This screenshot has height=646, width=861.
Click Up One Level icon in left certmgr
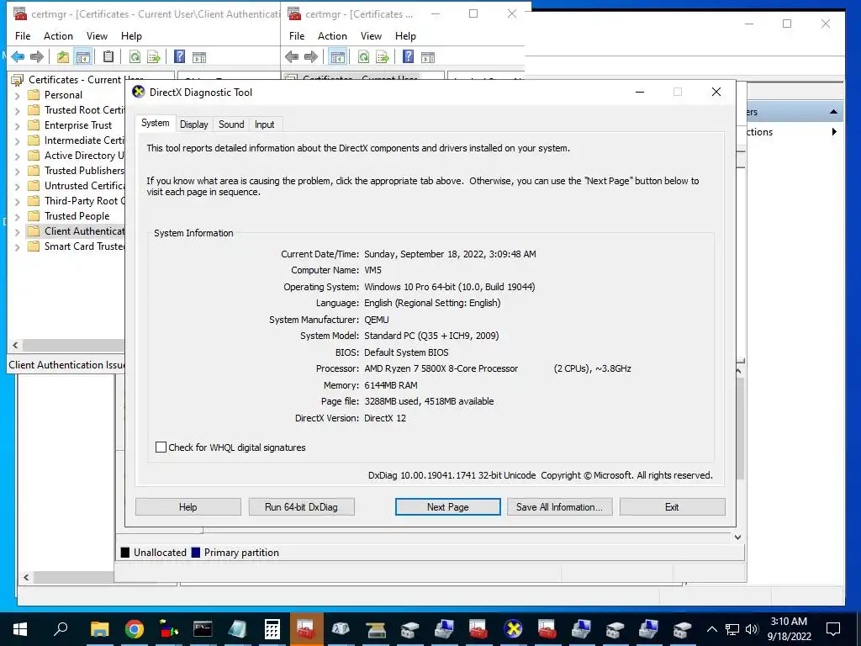pyautogui.click(x=63, y=56)
